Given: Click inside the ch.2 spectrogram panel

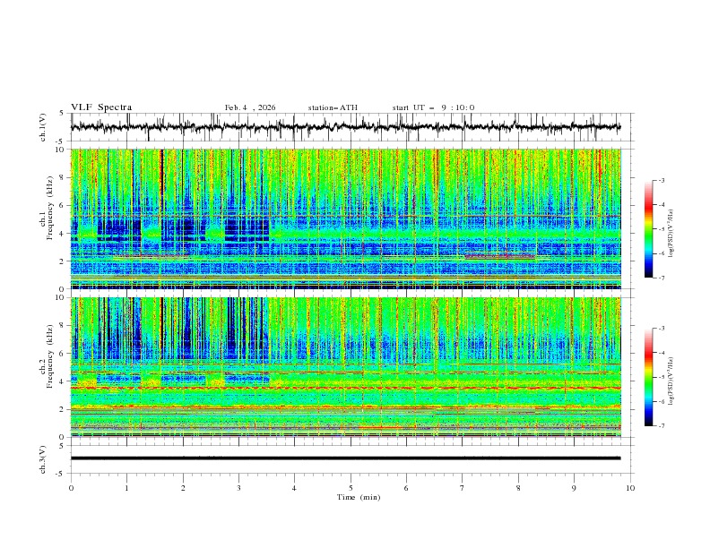Looking at the screenshot, I should (345, 367).
